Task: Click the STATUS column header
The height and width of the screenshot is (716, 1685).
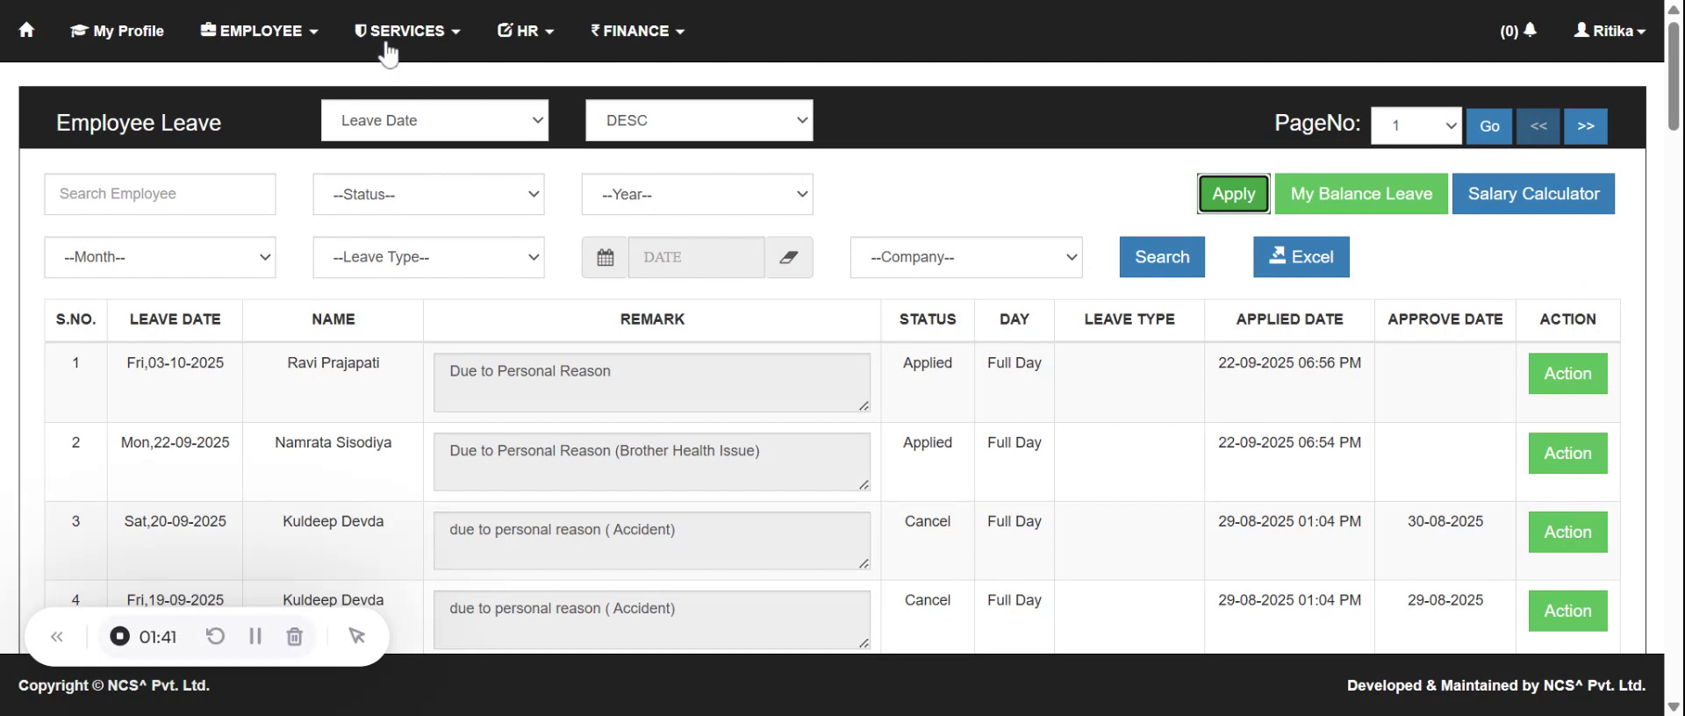Action: [x=928, y=319]
